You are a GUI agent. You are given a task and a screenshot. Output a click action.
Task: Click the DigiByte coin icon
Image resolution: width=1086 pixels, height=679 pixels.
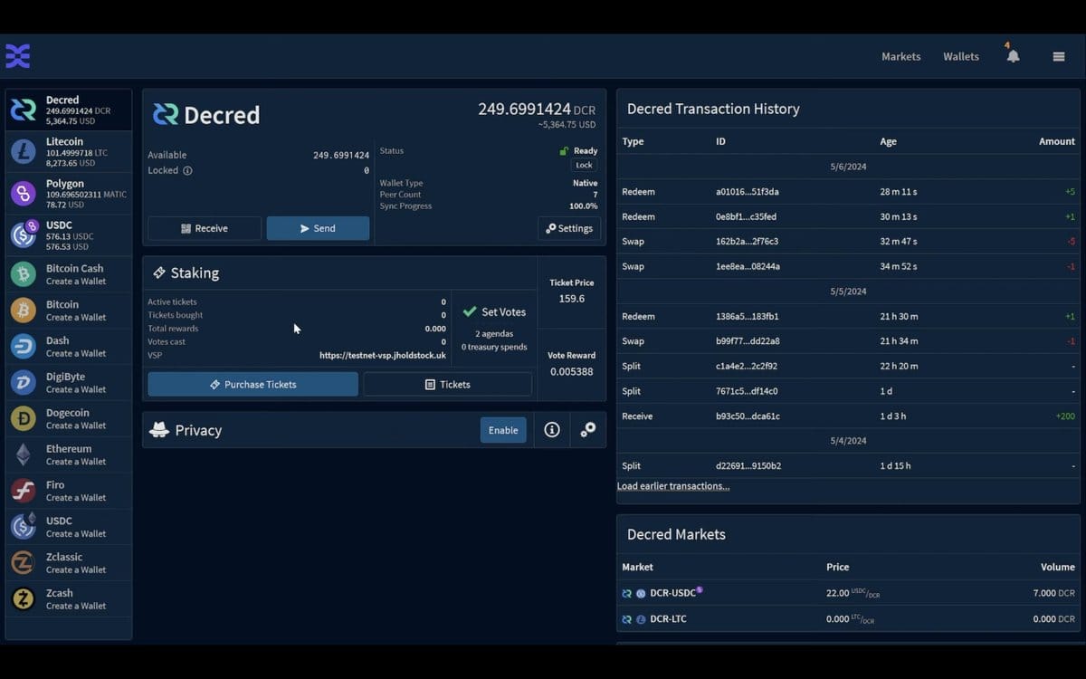[23, 382]
